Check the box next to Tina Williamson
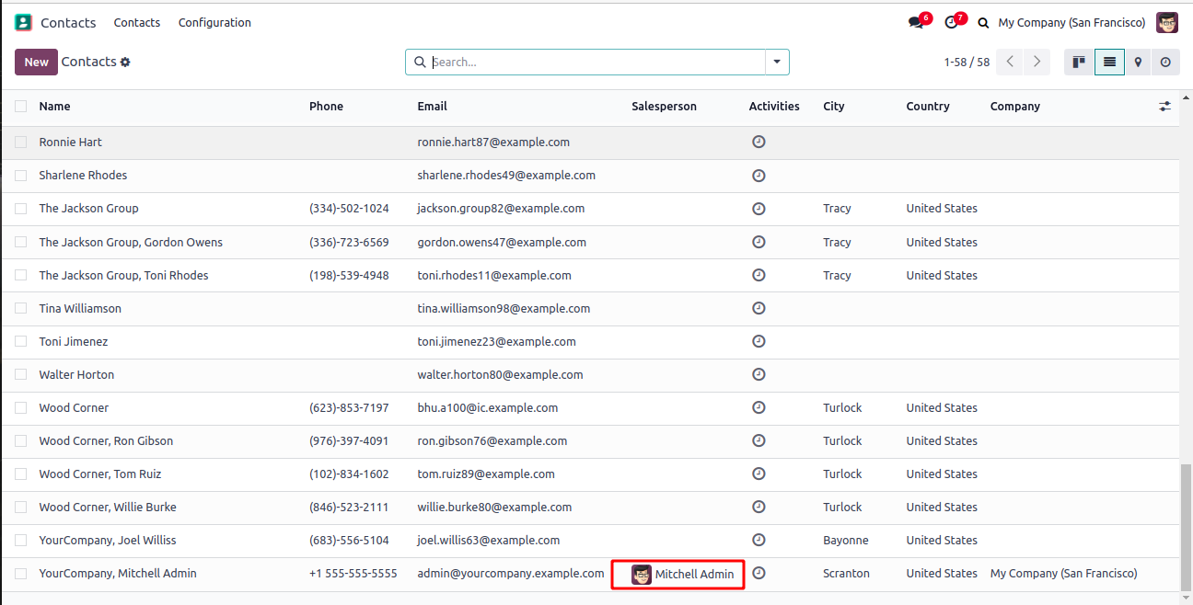Viewport: 1193px width, 605px height. (21, 309)
